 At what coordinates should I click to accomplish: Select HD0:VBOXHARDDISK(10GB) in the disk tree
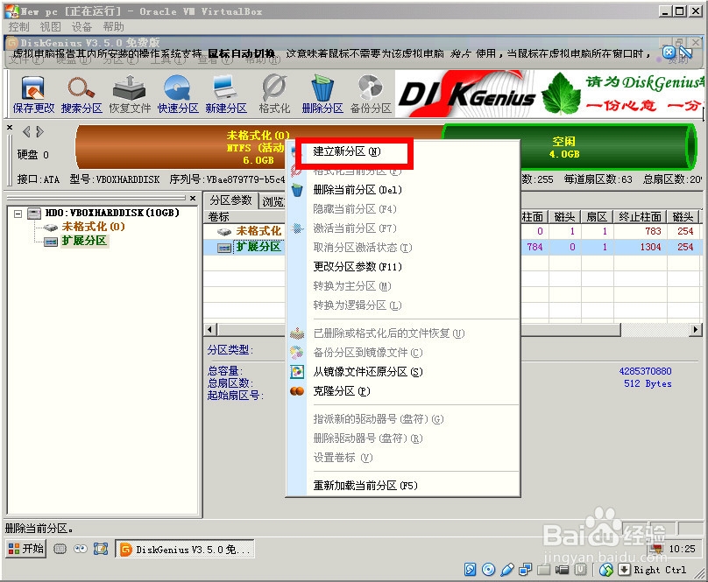pyautogui.click(x=112, y=213)
